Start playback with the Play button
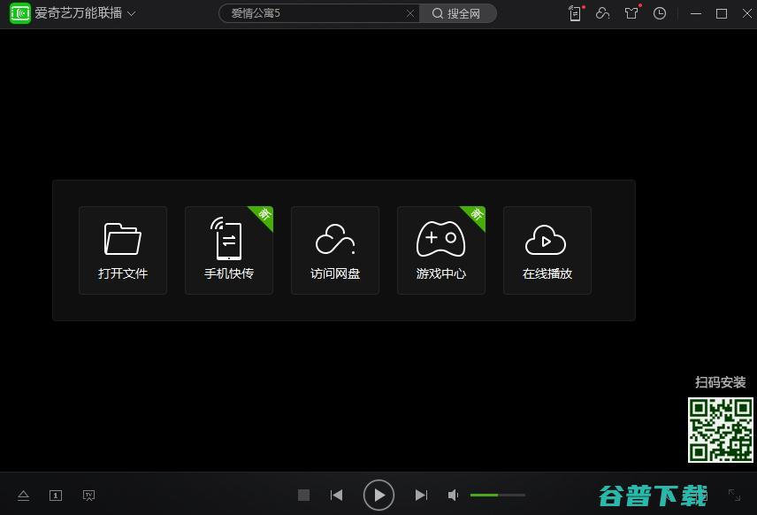 (378, 496)
